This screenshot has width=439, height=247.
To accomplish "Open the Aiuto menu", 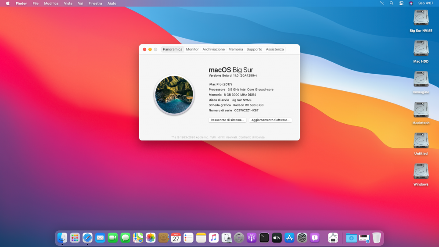I will tap(112, 4).
